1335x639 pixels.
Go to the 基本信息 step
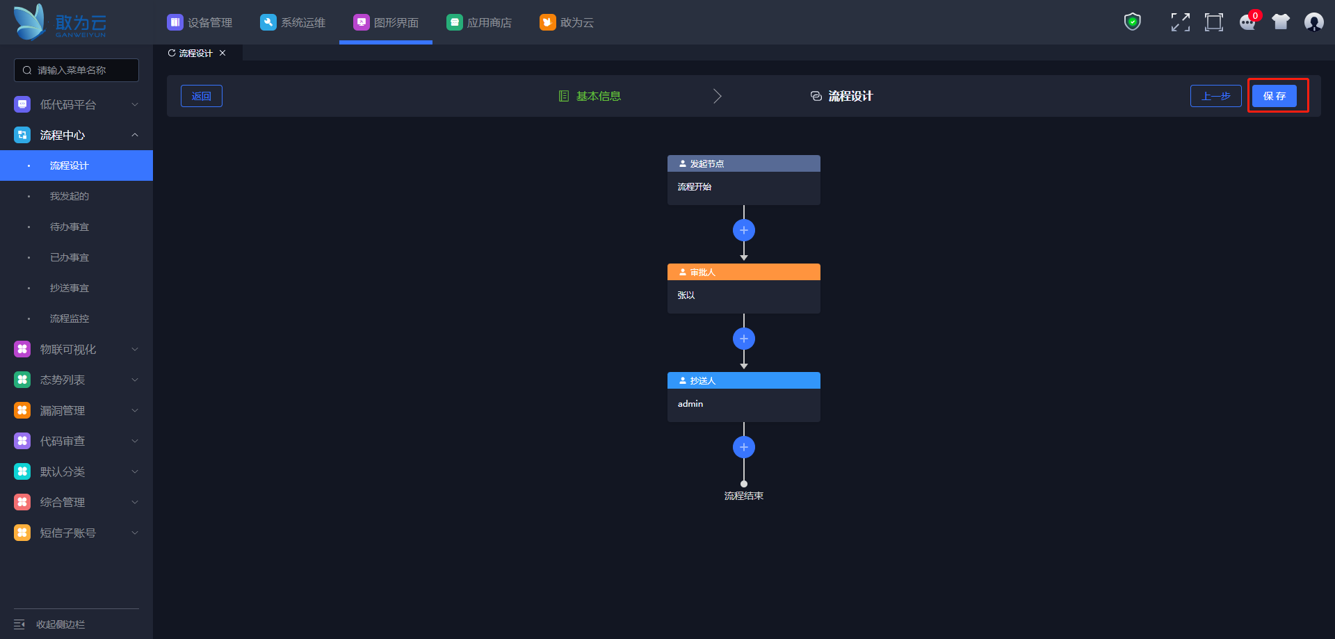click(x=599, y=96)
